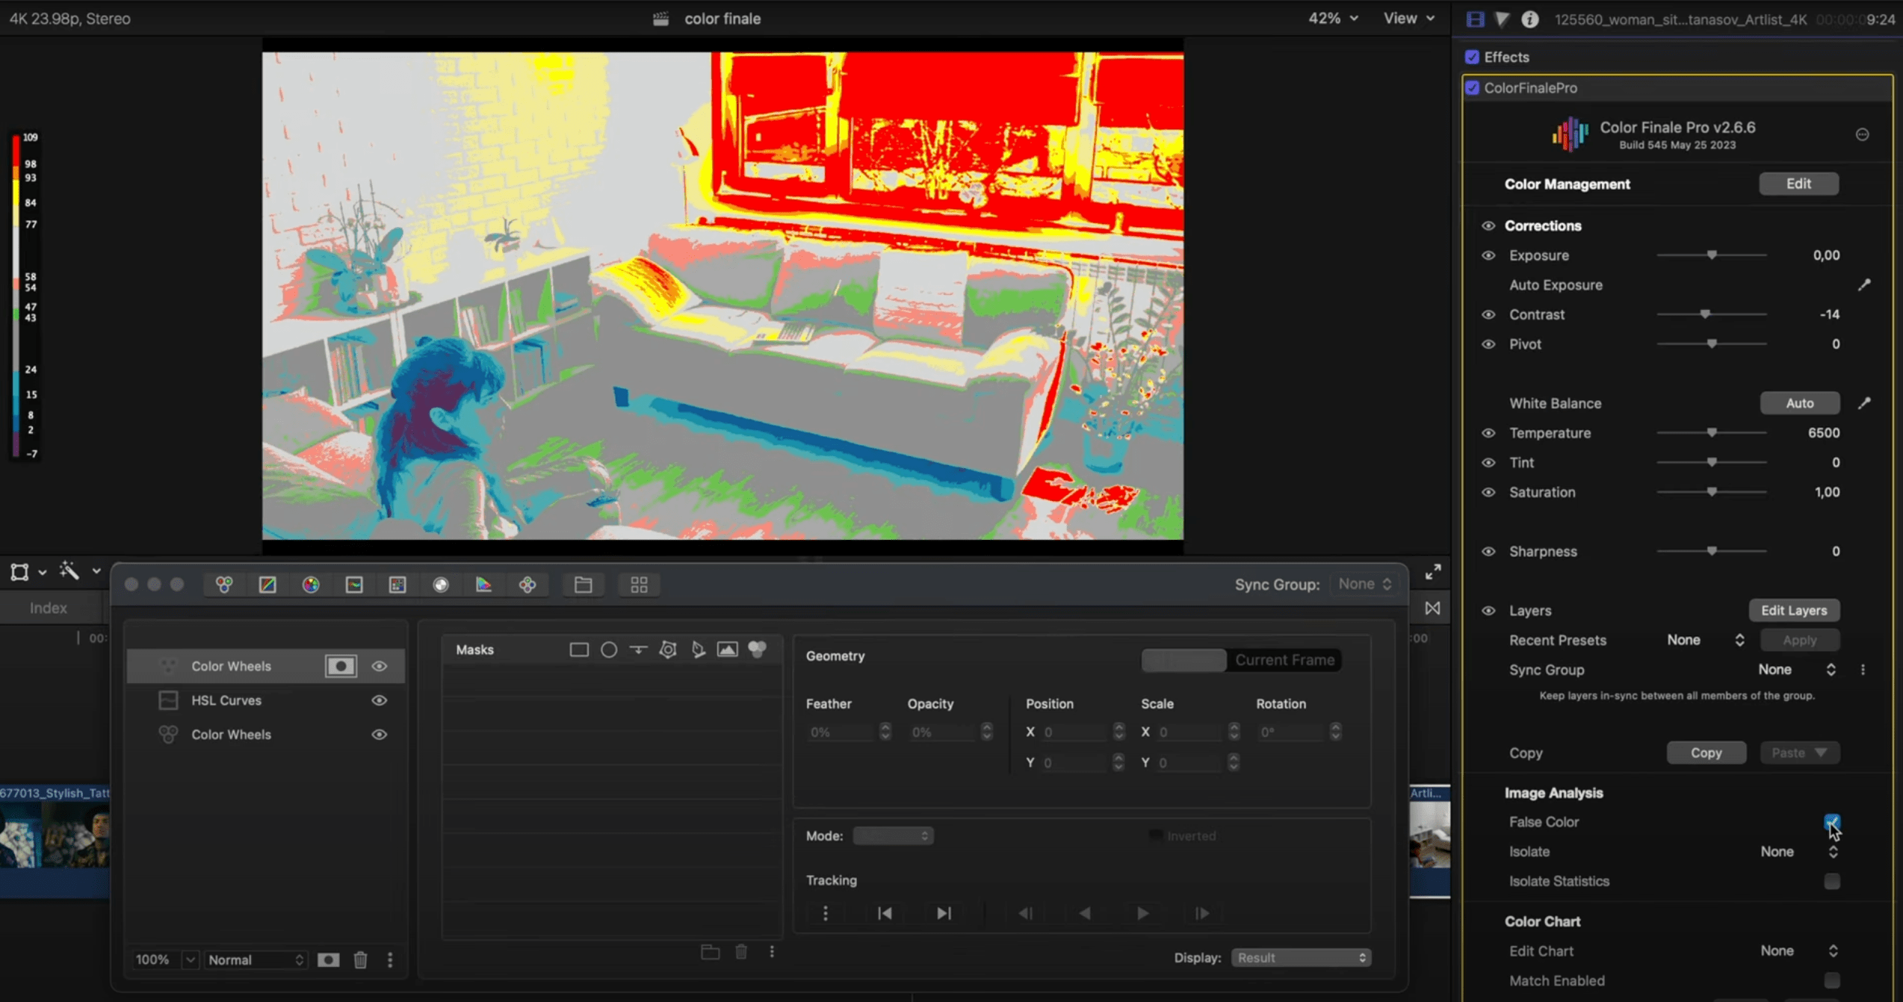
Task: Select the pen mask tool
Action: coord(698,650)
